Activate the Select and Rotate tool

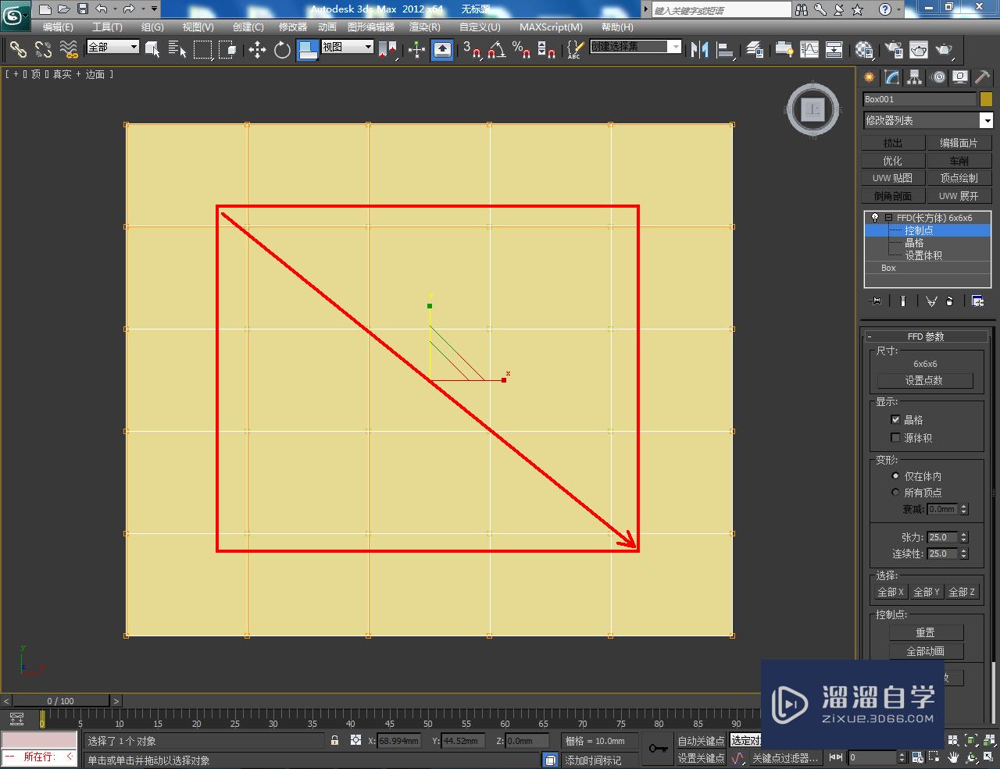282,50
